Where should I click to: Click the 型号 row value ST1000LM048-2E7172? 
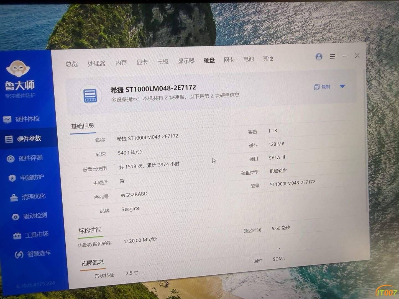[x=293, y=183]
